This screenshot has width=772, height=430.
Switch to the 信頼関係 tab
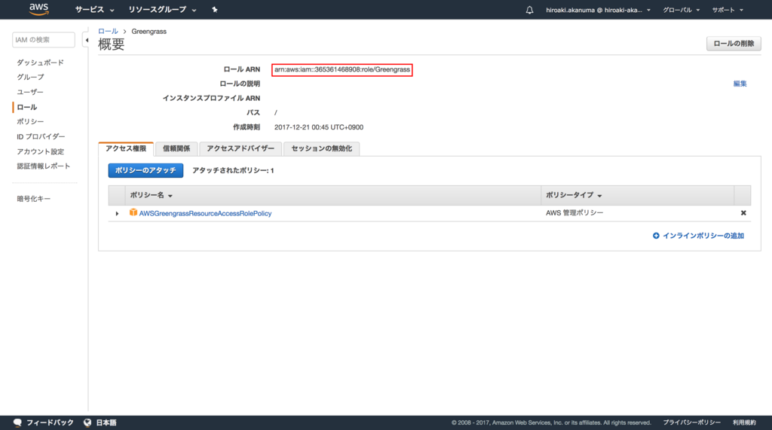pyautogui.click(x=176, y=148)
